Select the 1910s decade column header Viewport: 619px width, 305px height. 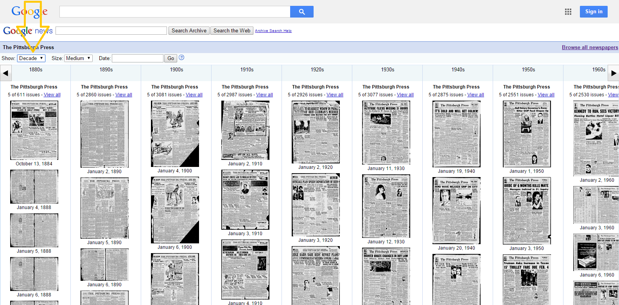(x=247, y=69)
